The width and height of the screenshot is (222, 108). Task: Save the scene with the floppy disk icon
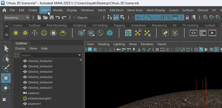click(x=51, y=18)
